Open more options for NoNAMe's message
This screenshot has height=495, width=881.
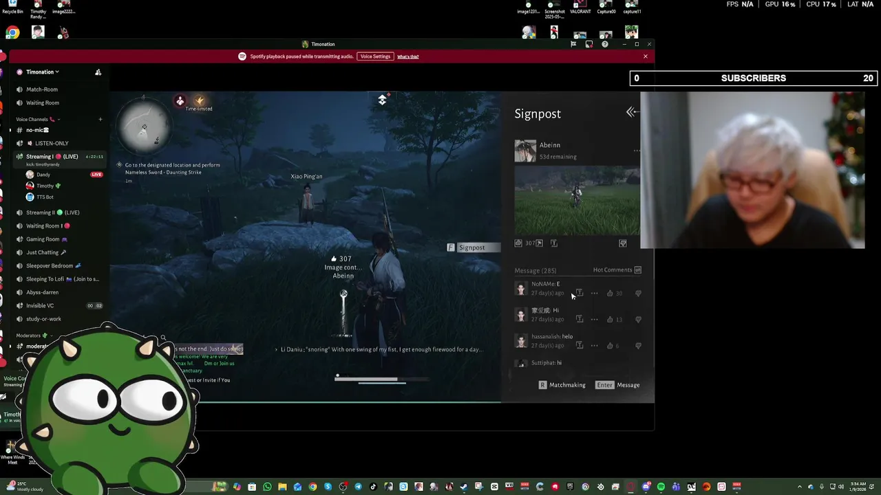point(594,293)
